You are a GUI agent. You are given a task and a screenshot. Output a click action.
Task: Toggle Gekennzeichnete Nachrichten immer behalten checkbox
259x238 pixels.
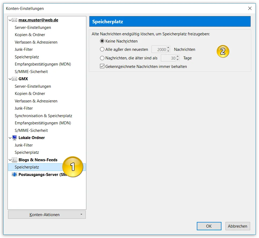[x=102, y=66]
